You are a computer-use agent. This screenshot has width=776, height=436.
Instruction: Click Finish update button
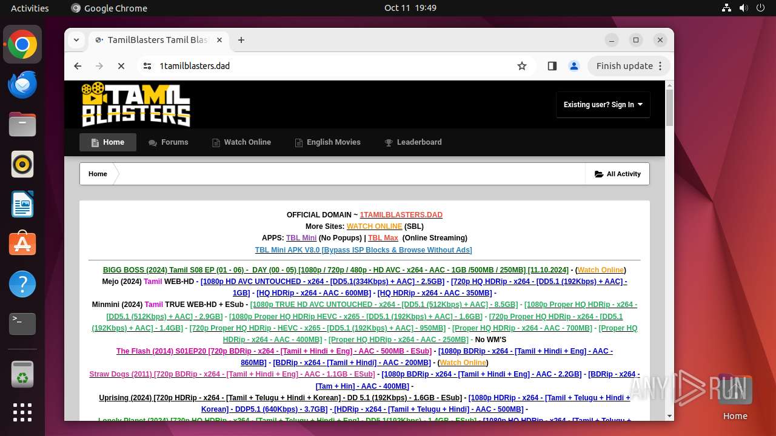pyautogui.click(x=629, y=66)
